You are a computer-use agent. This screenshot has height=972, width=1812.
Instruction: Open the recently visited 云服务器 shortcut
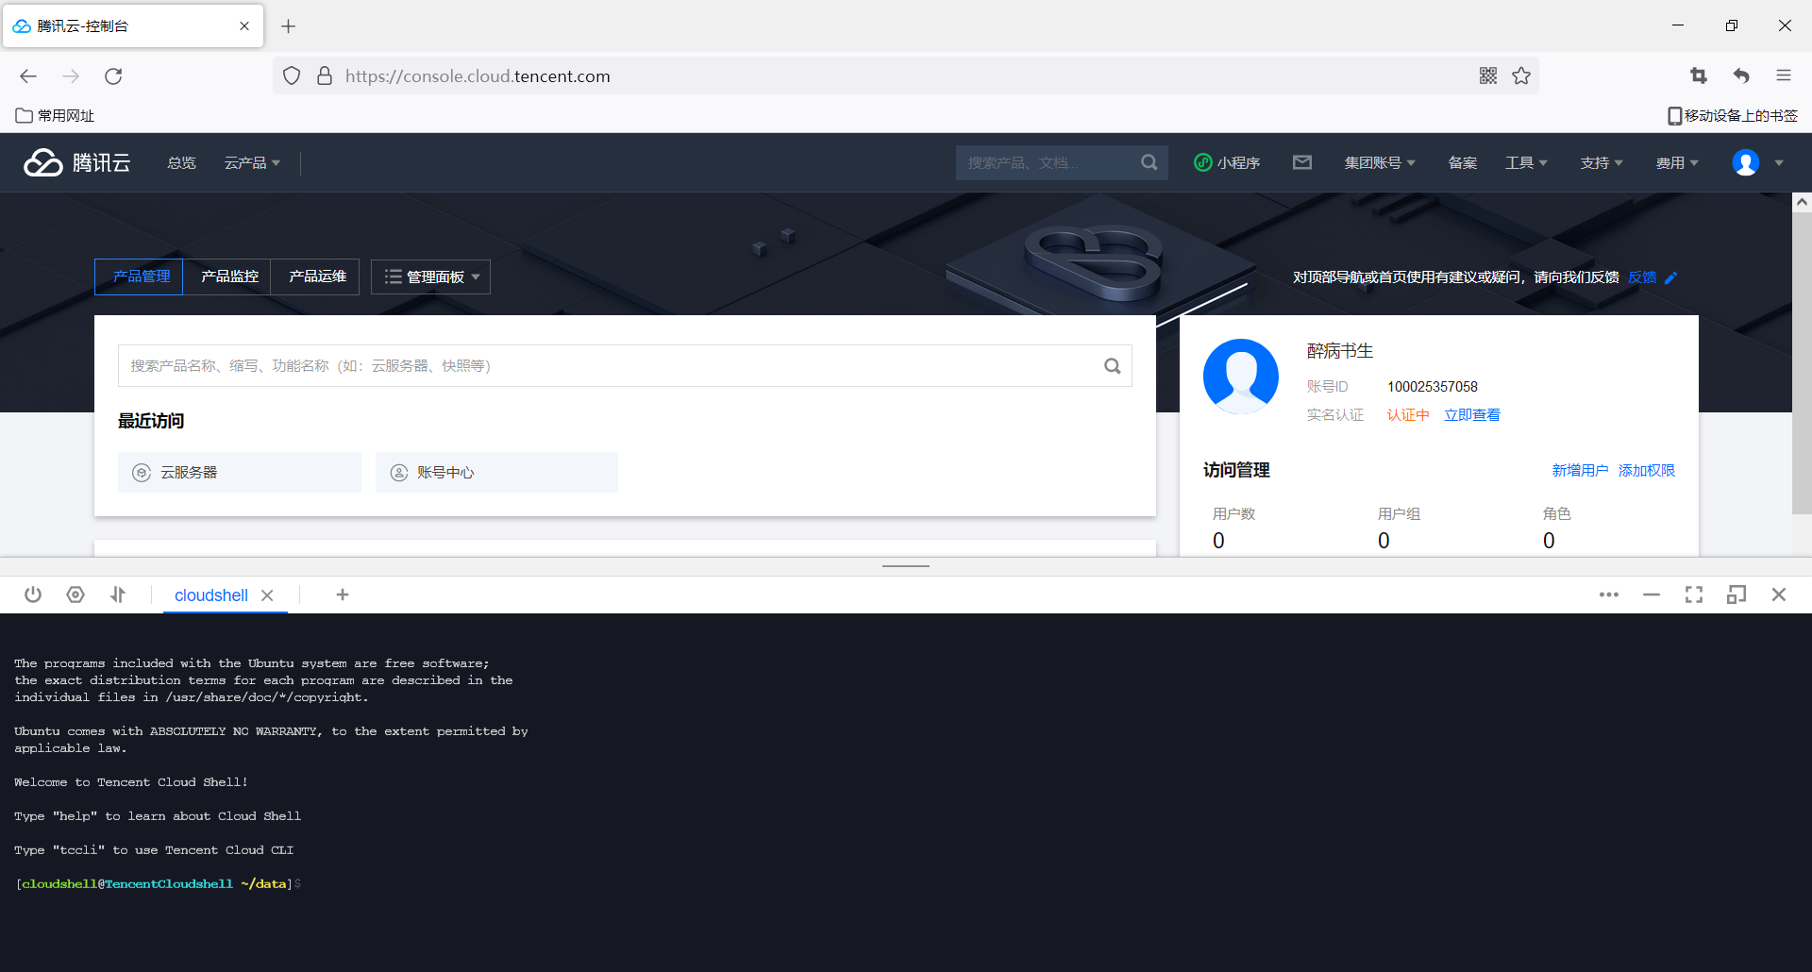coord(240,472)
